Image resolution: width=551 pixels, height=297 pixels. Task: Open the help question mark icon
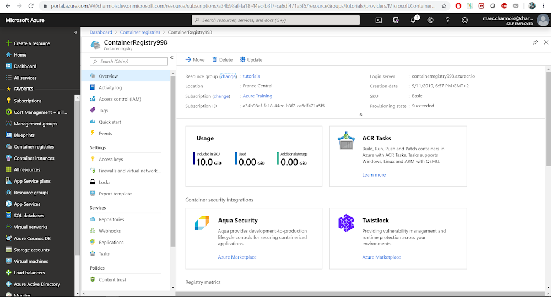(447, 20)
